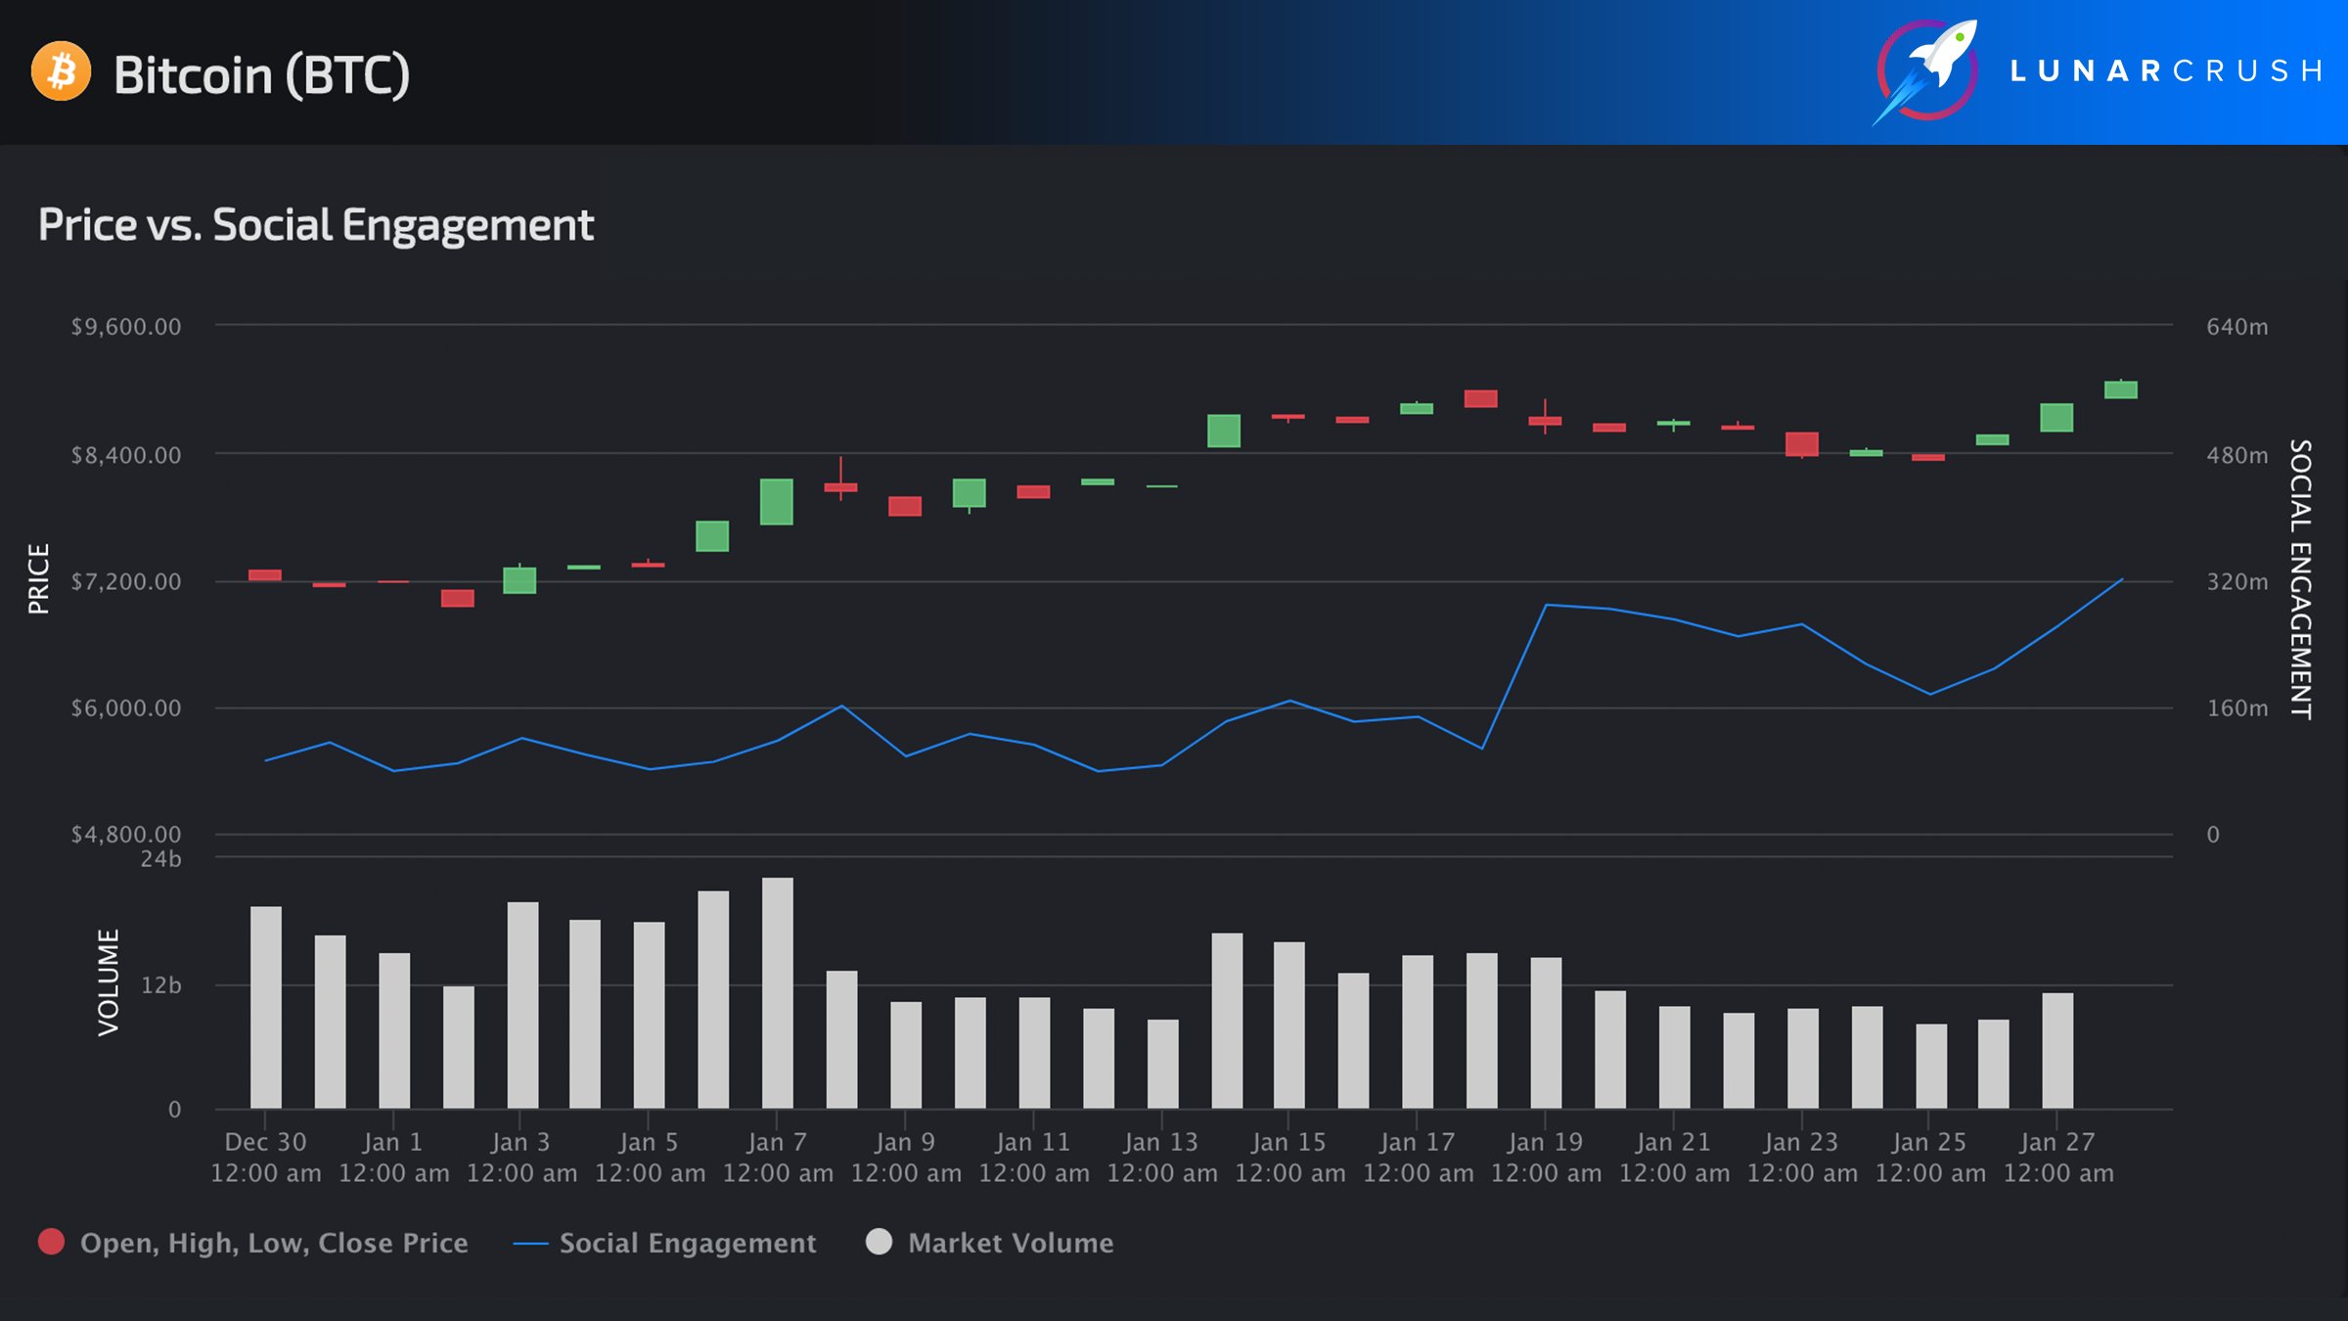Viewport: 2348px width, 1321px height.
Task: Toggle the Market Volume legend item
Action: 990,1243
